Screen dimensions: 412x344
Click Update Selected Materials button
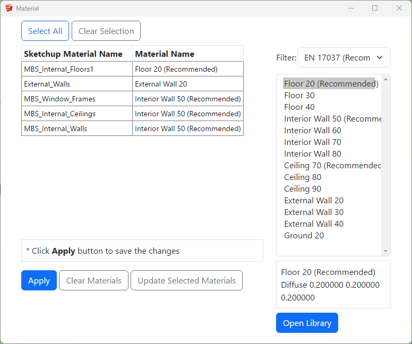(186, 281)
